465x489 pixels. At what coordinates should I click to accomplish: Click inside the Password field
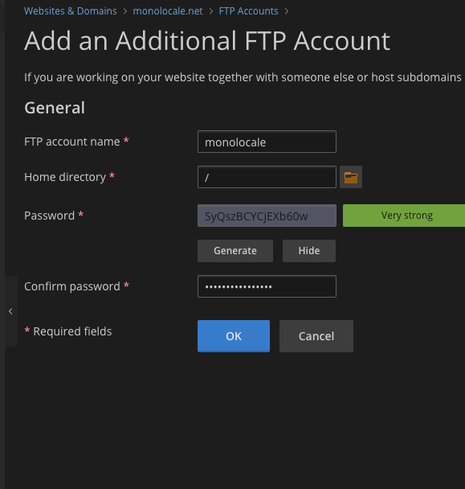click(x=267, y=216)
